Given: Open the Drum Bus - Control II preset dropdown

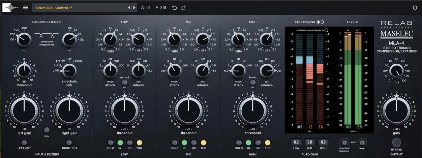Looking at the screenshot, I should coord(81,8).
